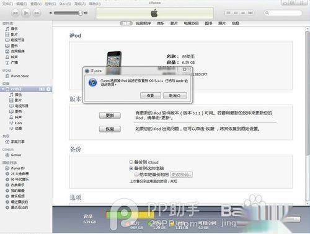Click the play button
The height and width of the screenshot is (234, 310).
tap(26, 13)
